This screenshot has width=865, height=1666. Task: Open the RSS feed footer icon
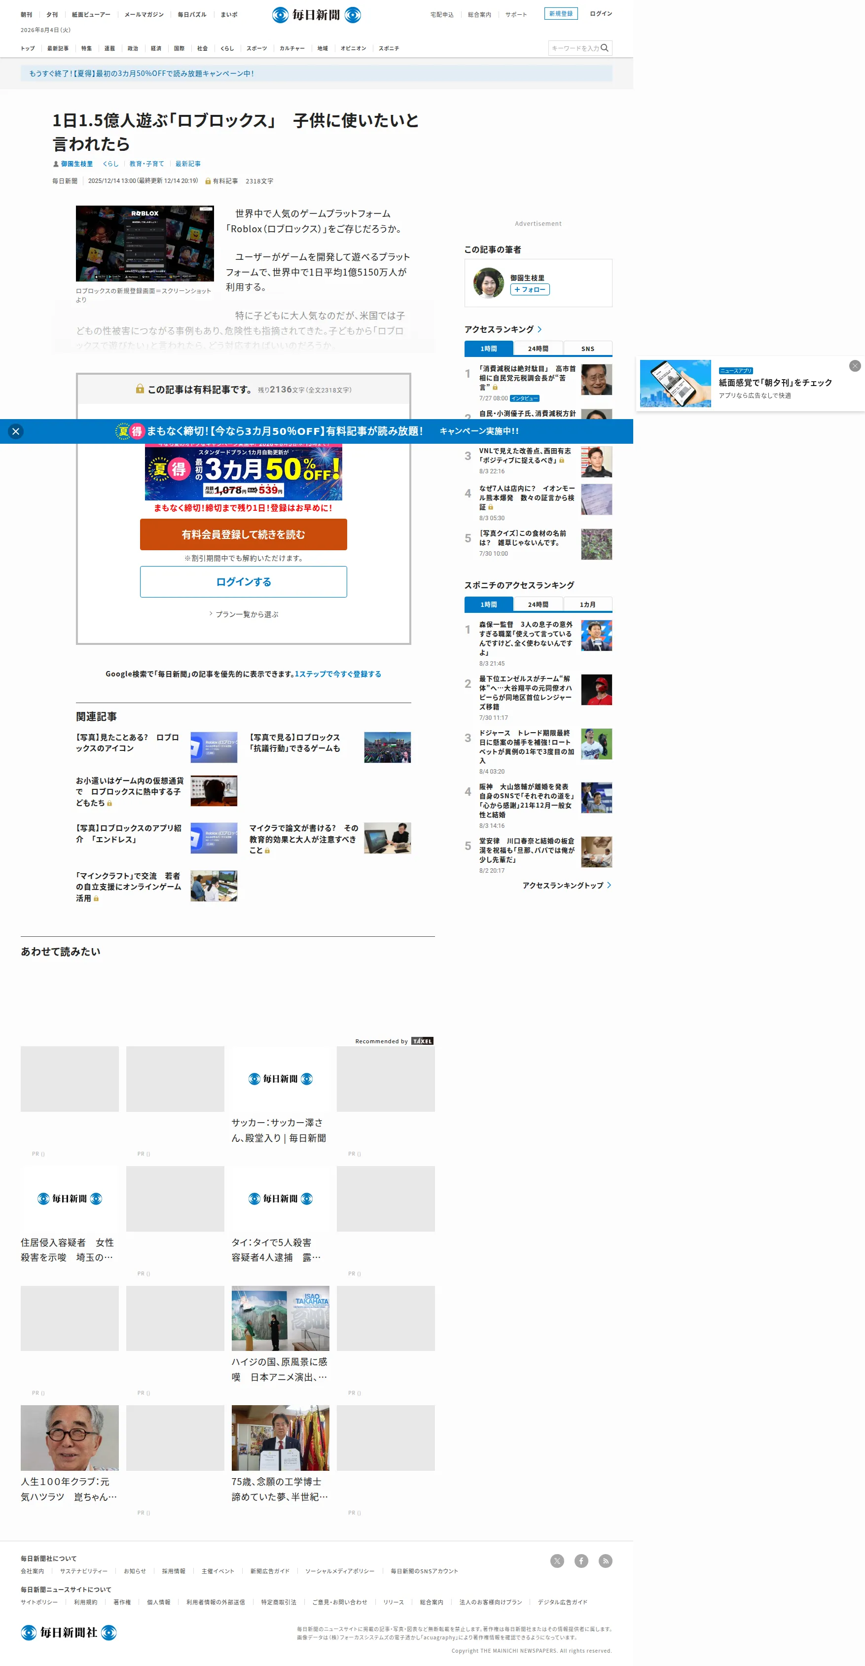pyautogui.click(x=606, y=1561)
